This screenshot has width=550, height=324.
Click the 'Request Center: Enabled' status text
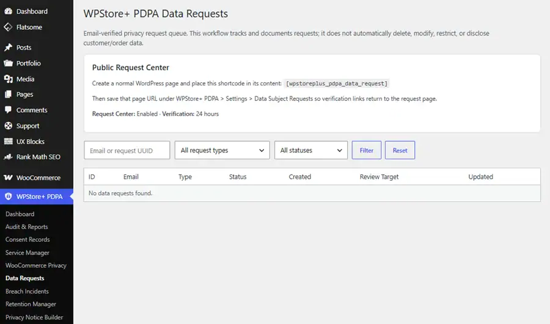(x=125, y=114)
